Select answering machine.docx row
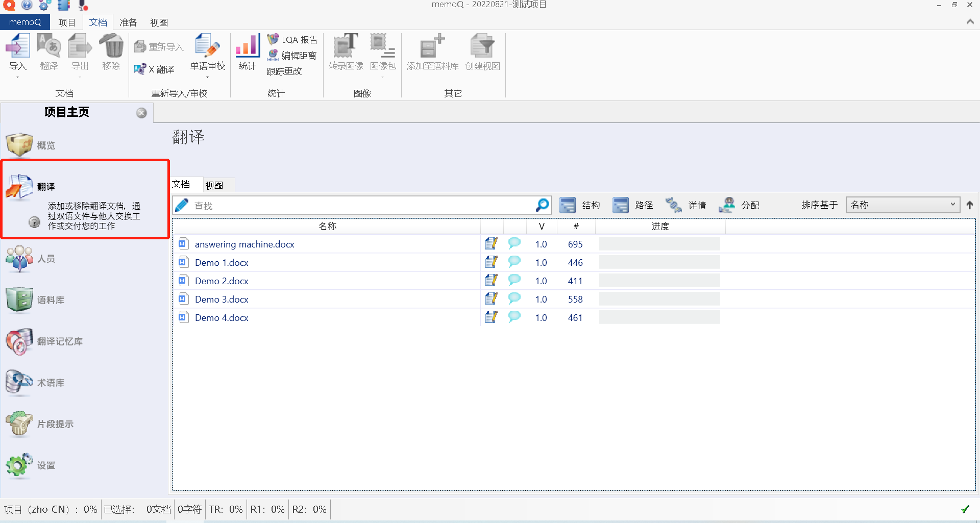 pos(574,244)
